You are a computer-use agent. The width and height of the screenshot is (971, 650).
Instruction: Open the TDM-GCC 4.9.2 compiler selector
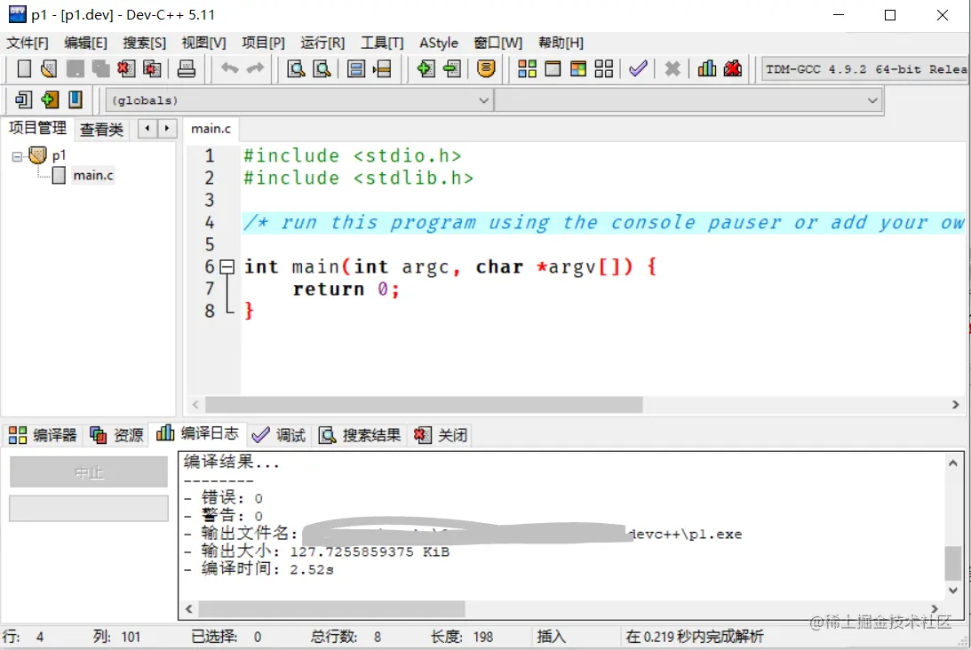(x=865, y=69)
